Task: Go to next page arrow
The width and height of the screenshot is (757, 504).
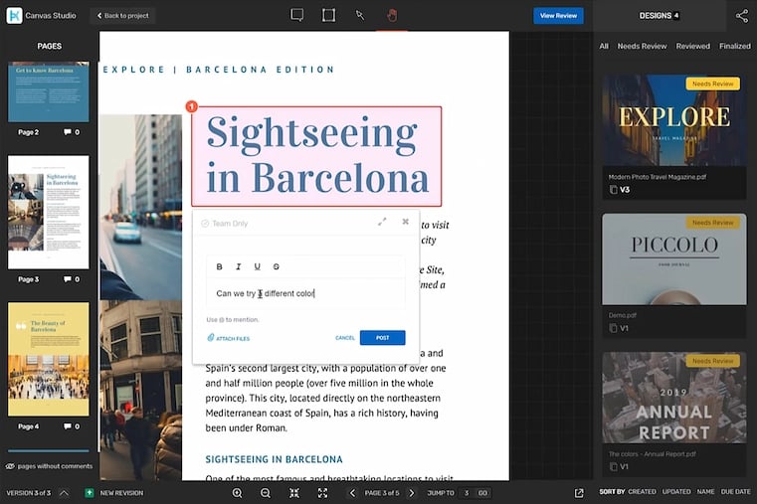Action: (x=412, y=493)
